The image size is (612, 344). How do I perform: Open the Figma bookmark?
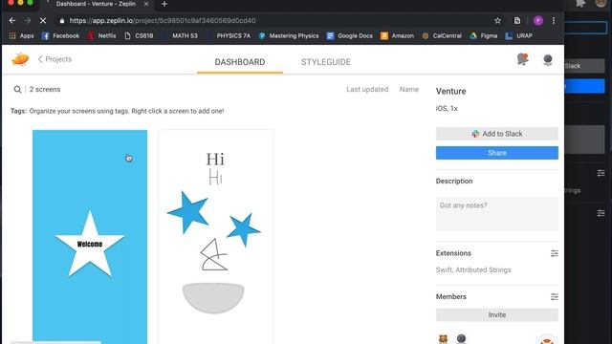tap(484, 36)
